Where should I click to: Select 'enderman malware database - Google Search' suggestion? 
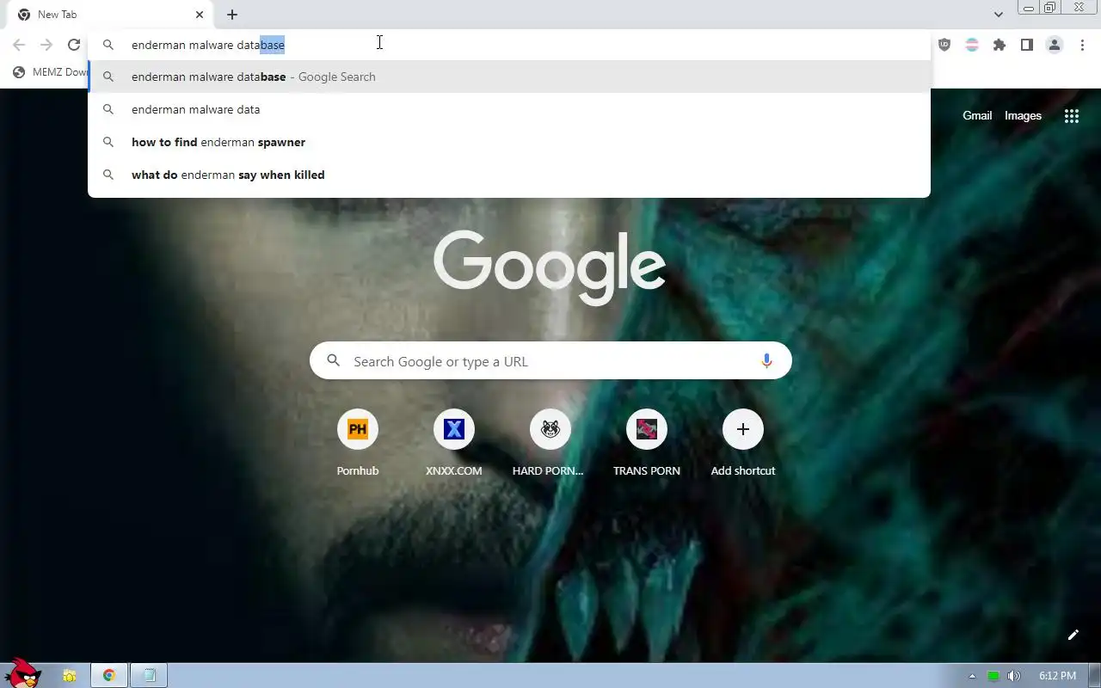click(x=509, y=77)
